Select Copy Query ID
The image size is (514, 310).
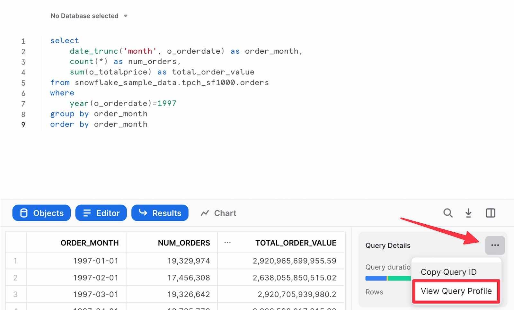pos(448,272)
